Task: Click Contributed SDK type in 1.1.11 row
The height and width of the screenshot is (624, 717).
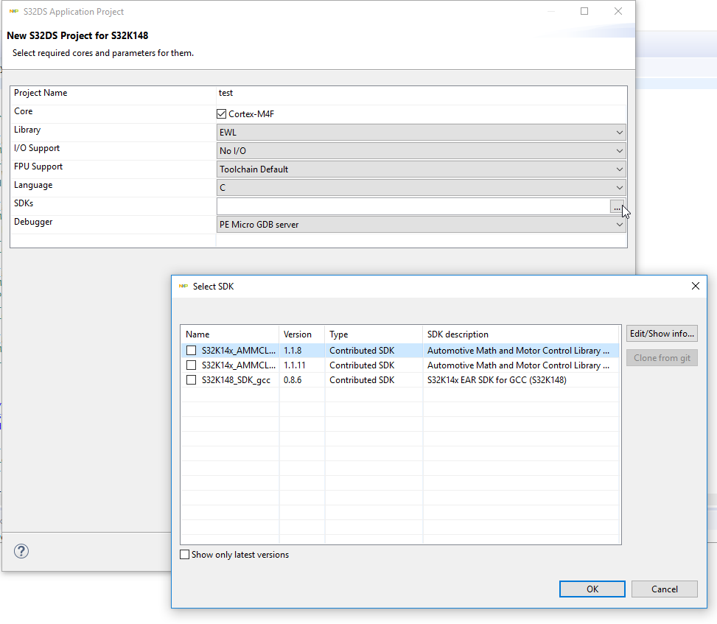Action: [x=362, y=365]
